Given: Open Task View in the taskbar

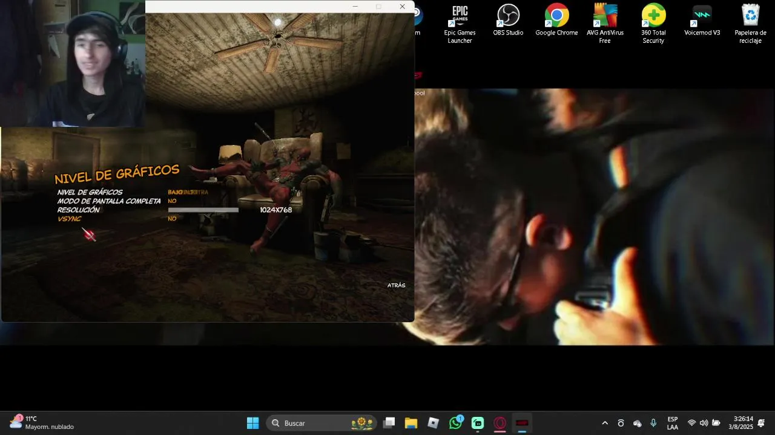Looking at the screenshot, I should [x=389, y=423].
